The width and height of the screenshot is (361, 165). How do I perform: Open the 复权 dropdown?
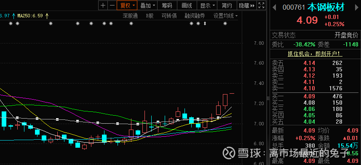click(x=127, y=5)
